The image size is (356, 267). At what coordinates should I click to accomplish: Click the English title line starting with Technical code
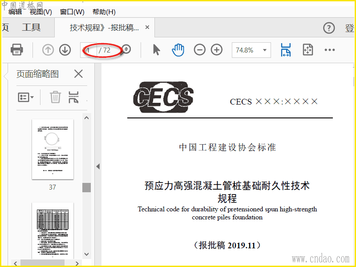coord(227,209)
